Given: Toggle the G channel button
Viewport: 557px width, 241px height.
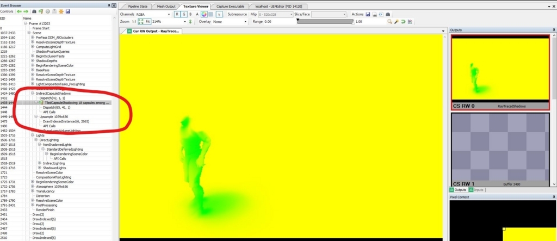Looking at the screenshot, I should [x=184, y=14].
